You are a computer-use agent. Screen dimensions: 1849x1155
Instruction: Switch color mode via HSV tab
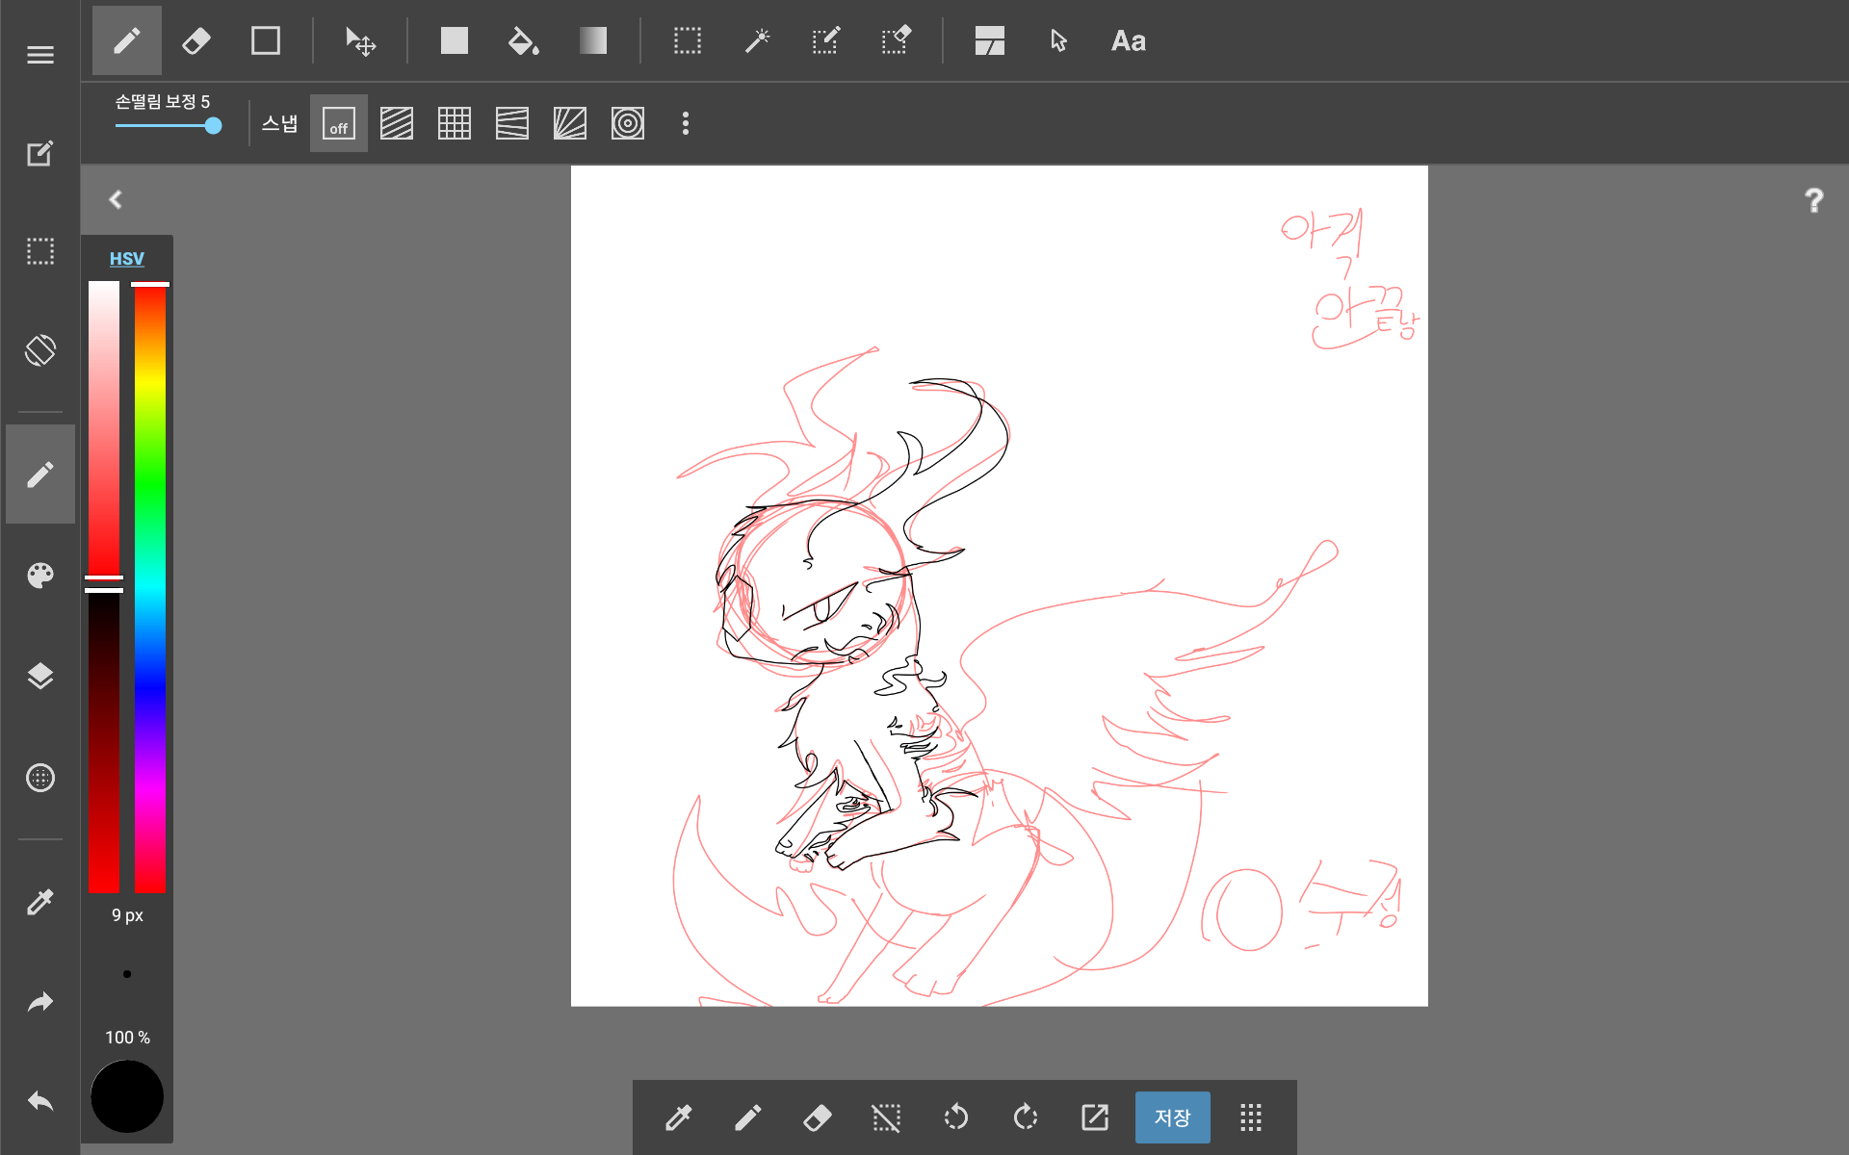point(126,259)
